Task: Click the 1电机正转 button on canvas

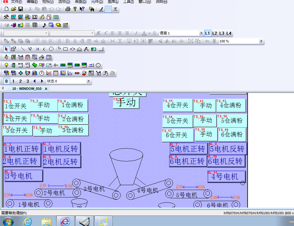Action: point(22,149)
